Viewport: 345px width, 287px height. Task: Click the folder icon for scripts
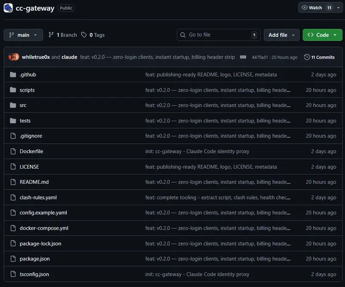[13, 90]
